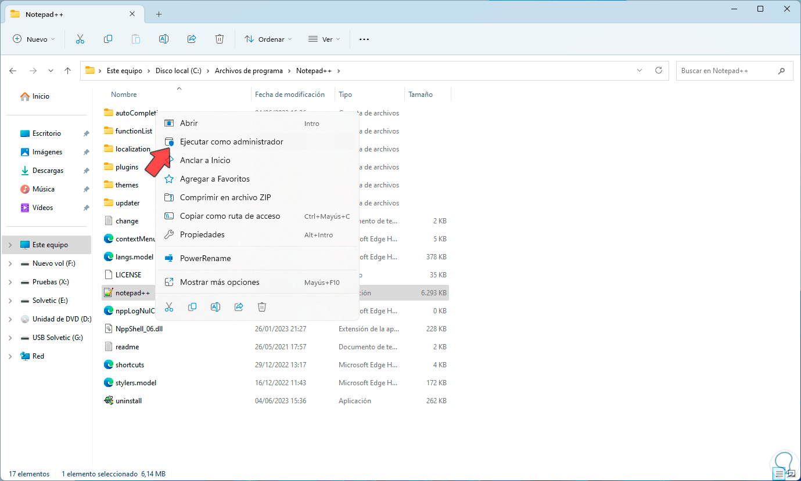
Task: Open the Ver view dropdown
Action: coord(325,39)
